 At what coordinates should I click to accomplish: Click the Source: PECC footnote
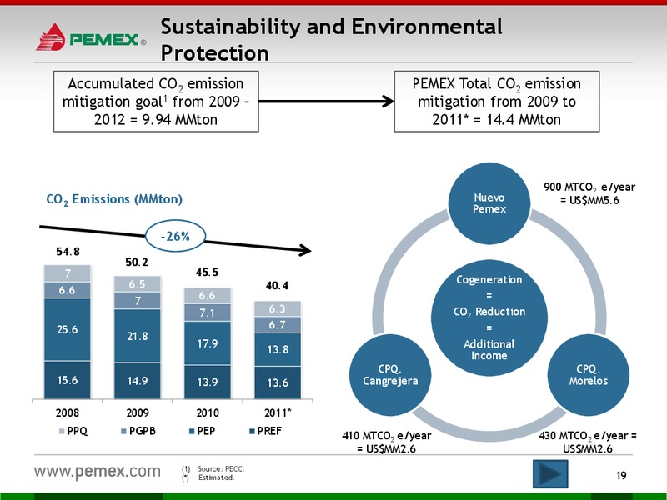[x=213, y=469]
